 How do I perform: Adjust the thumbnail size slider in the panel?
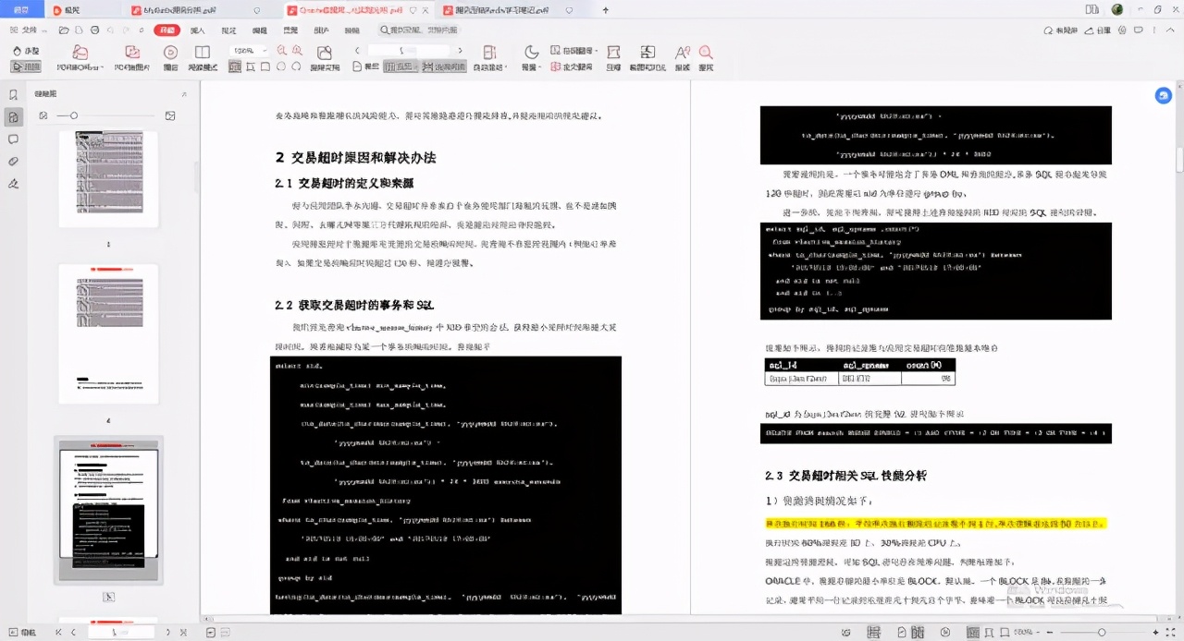tap(74, 115)
